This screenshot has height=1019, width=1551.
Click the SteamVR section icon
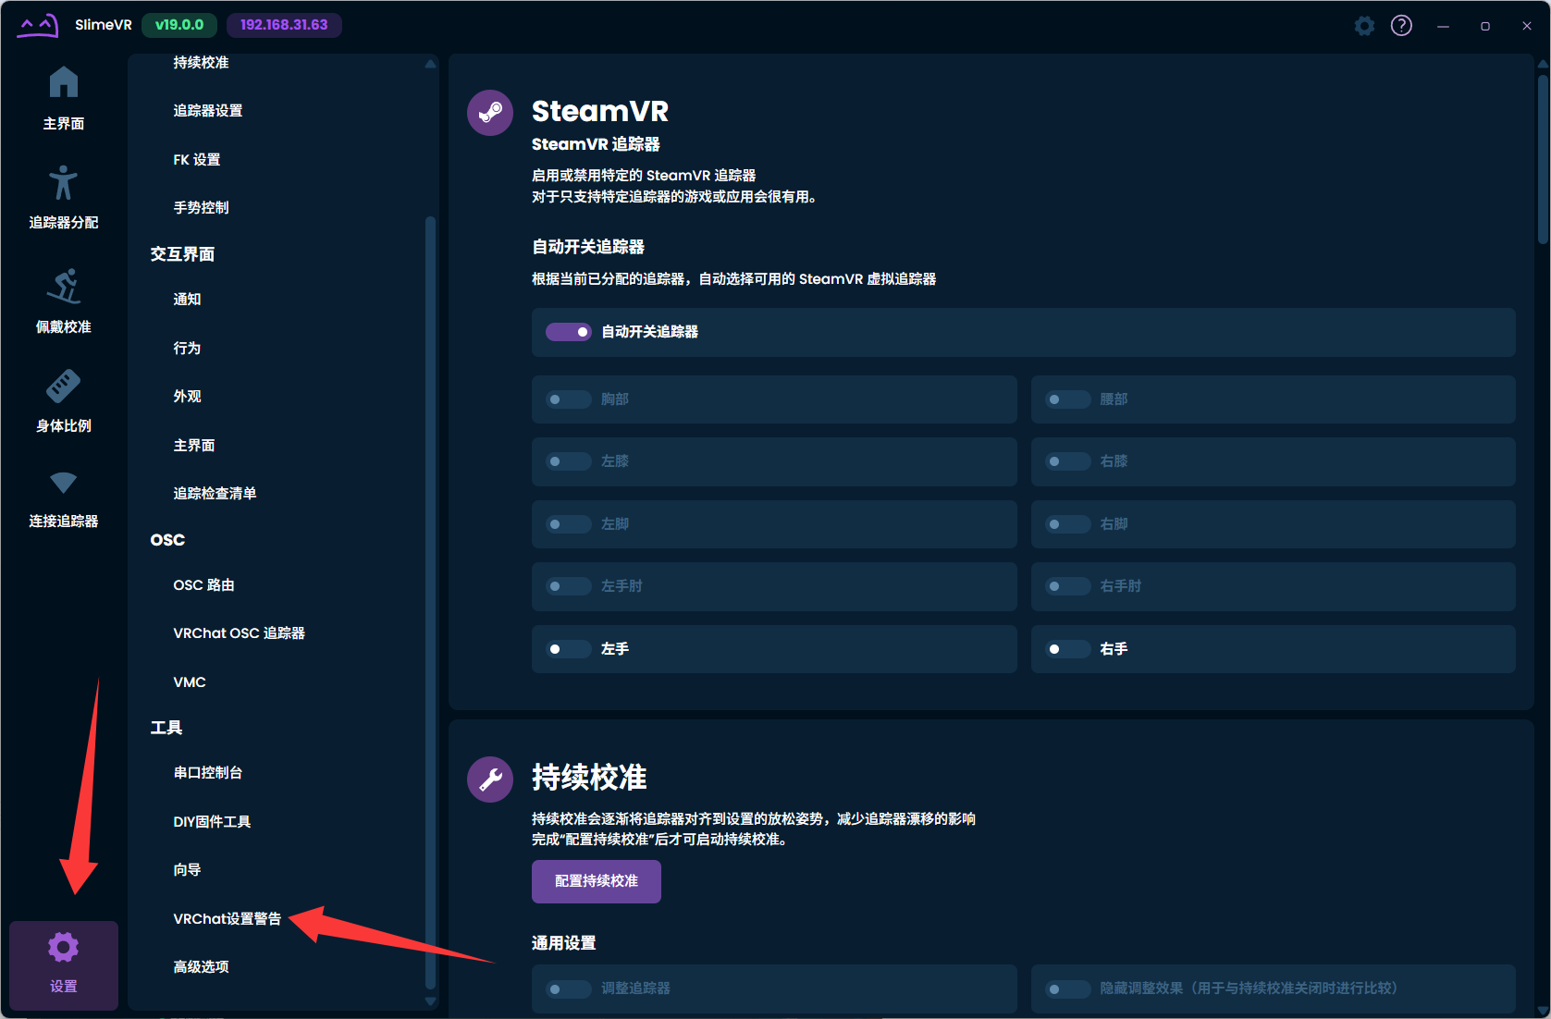click(x=490, y=113)
